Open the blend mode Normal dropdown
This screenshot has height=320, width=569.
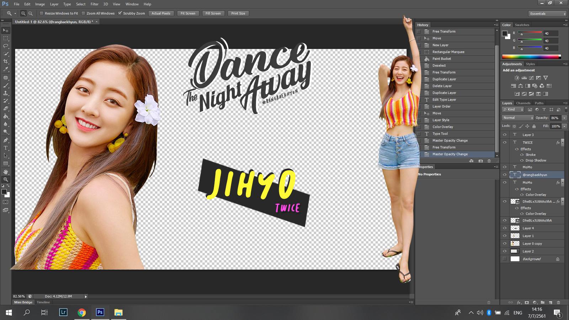518,118
